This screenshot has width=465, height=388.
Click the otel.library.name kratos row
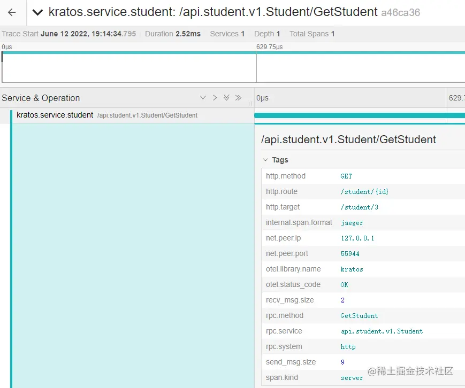point(363,269)
